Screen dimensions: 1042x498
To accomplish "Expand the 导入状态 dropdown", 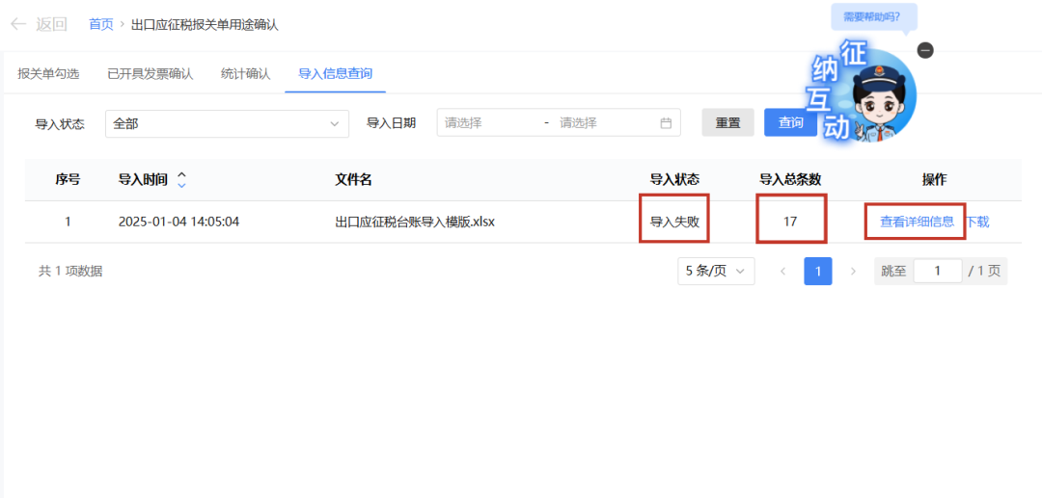I will pyautogui.click(x=227, y=123).
